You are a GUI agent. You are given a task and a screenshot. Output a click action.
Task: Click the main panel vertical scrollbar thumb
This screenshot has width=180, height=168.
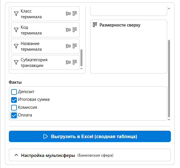point(169,78)
